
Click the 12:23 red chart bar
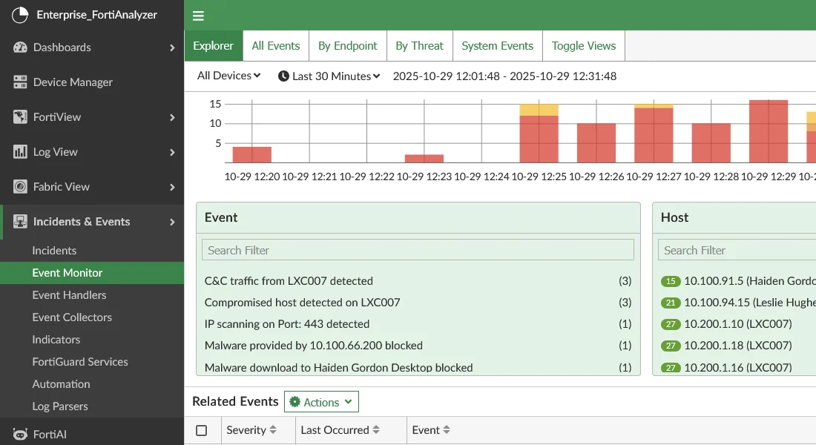(424, 159)
